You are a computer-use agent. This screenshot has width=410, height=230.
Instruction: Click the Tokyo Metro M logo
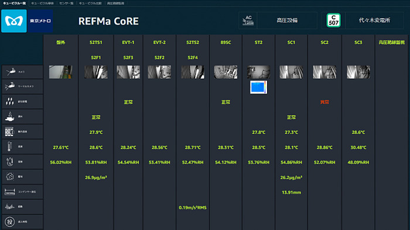click(14, 21)
